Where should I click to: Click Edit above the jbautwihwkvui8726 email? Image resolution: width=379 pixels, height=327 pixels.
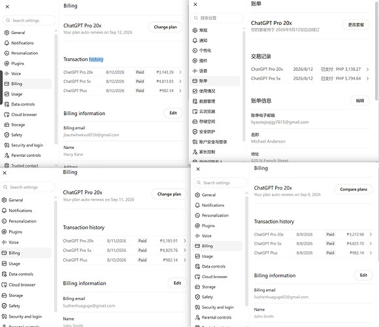[x=173, y=113]
